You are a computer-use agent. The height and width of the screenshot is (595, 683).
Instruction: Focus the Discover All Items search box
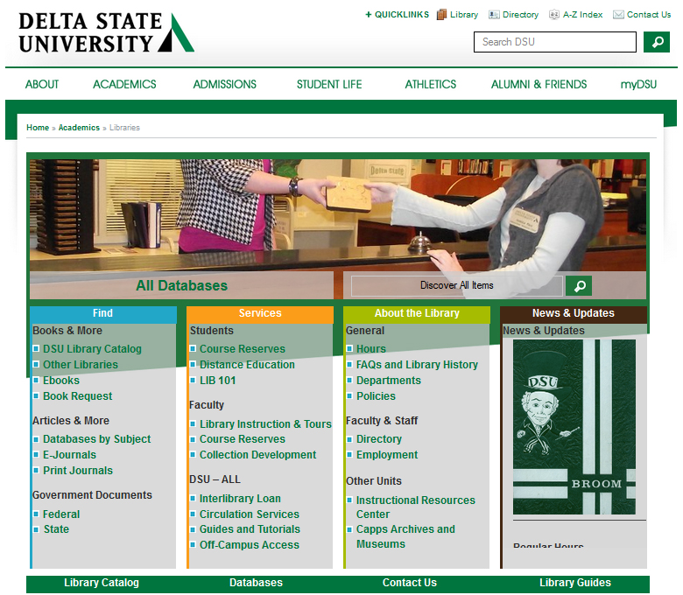point(456,285)
